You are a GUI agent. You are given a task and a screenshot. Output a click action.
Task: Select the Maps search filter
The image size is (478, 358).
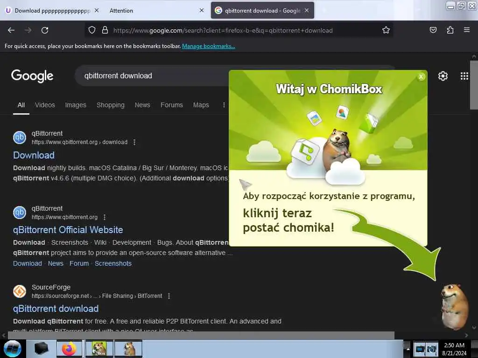click(x=201, y=105)
